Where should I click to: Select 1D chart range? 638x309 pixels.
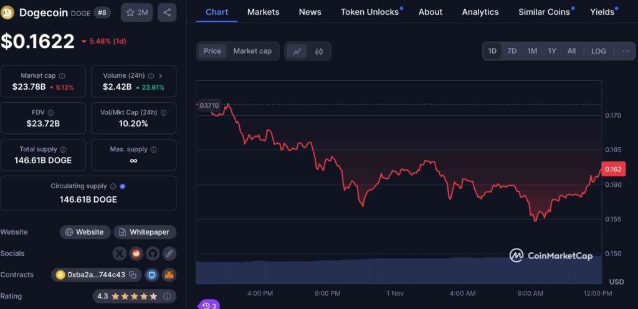(492, 51)
